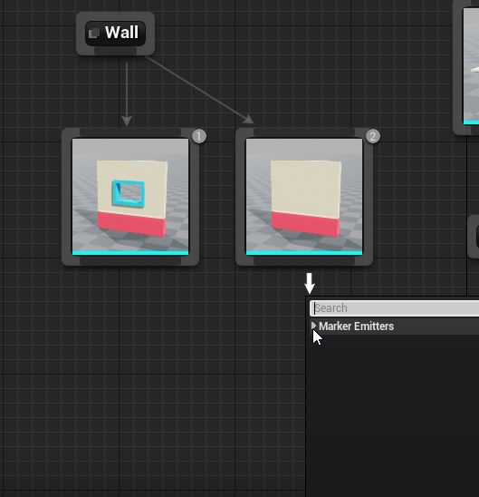This screenshot has width=479, height=497.
Task: Click the output pin beneath the Wall node
Action: tap(116, 51)
